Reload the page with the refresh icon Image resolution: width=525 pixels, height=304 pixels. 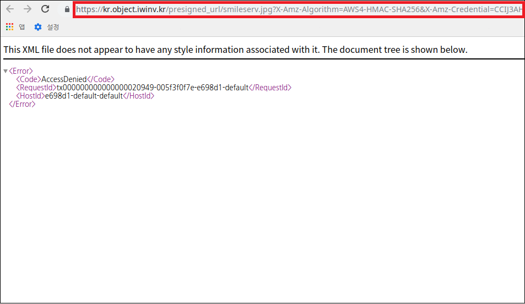click(45, 9)
